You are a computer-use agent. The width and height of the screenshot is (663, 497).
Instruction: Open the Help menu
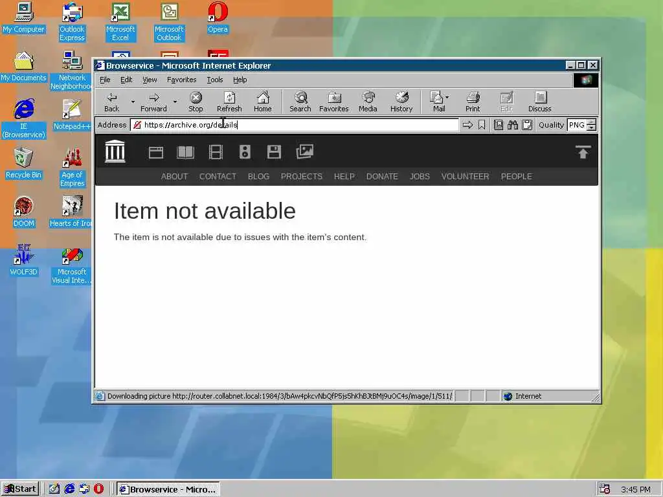pyautogui.click(x=240, y=80)
